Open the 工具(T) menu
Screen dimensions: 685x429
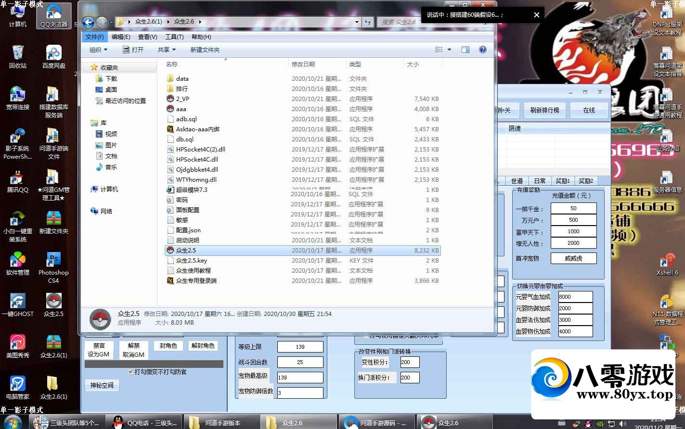(x=174, y=37)
